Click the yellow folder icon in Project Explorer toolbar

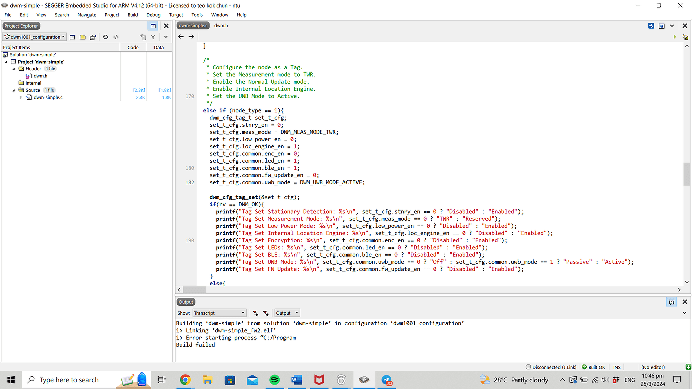83,37
